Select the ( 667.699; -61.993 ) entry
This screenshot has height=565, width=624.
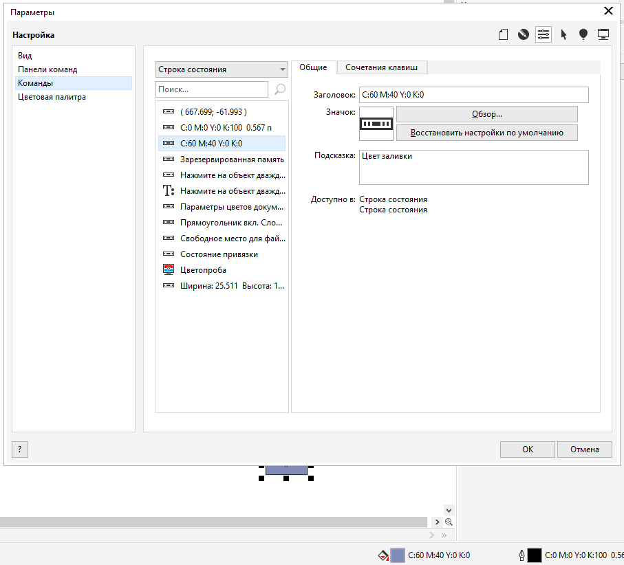coord(222,112)
